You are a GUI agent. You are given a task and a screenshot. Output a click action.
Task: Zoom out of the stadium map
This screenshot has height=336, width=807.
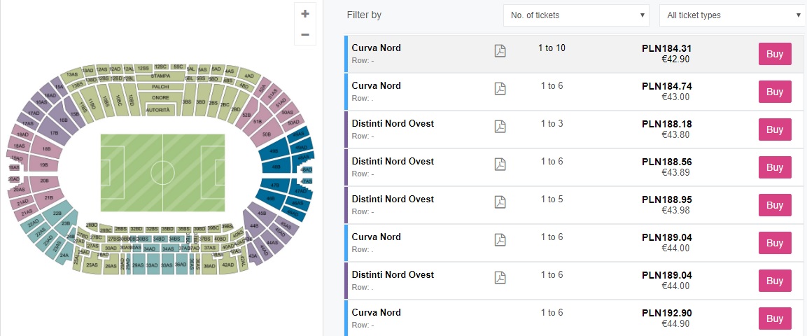tap(304, 34)
